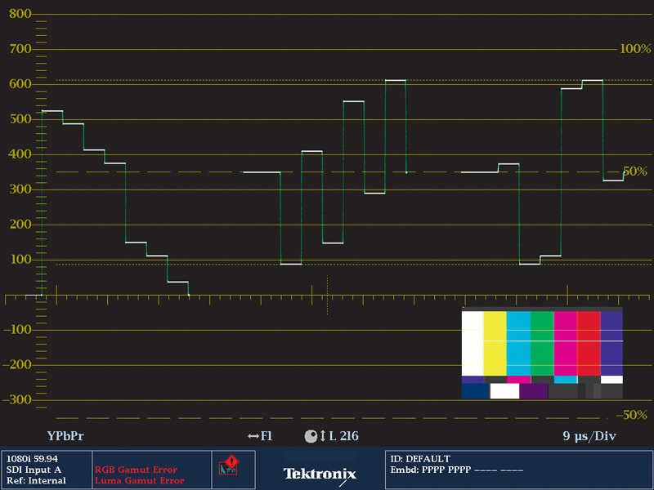Viewport: 654px width, 490px height.
Task: Click the cyan bar in picture thumbnail
Action: pos(518,343)
